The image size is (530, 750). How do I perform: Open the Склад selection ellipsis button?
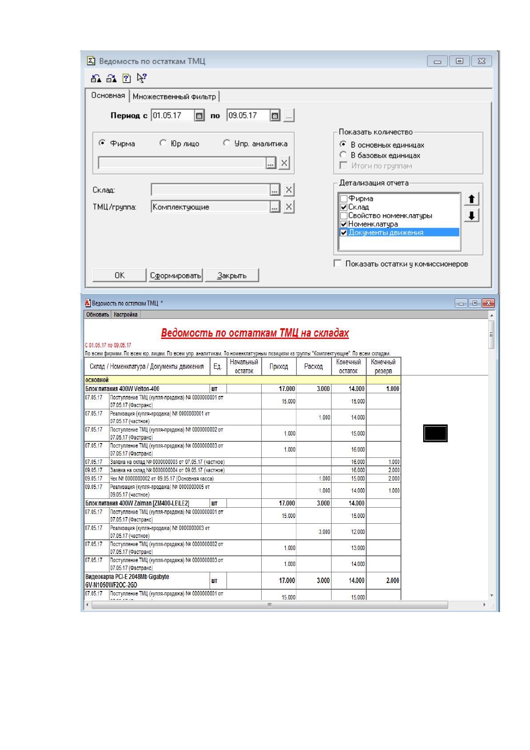[x=275, y=190]
